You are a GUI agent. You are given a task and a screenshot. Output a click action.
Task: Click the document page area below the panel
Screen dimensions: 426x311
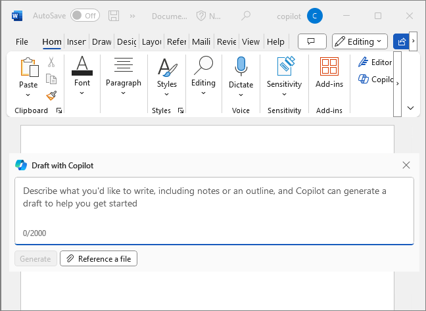(207, 291)
